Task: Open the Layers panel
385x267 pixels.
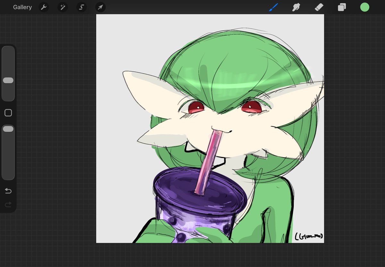Action: point(342,7)
